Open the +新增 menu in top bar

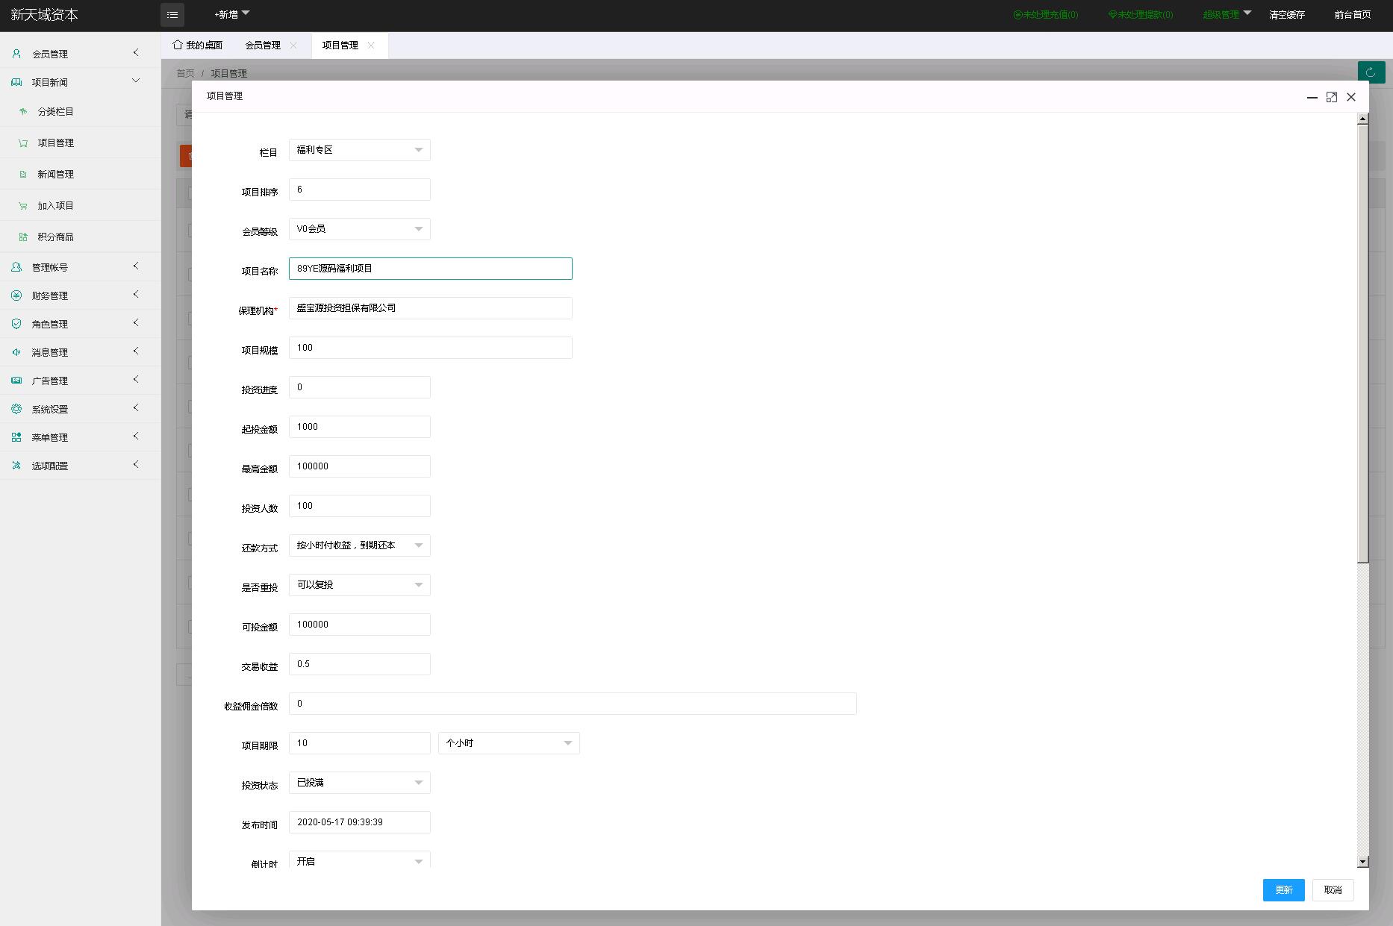tap(231, 15)
